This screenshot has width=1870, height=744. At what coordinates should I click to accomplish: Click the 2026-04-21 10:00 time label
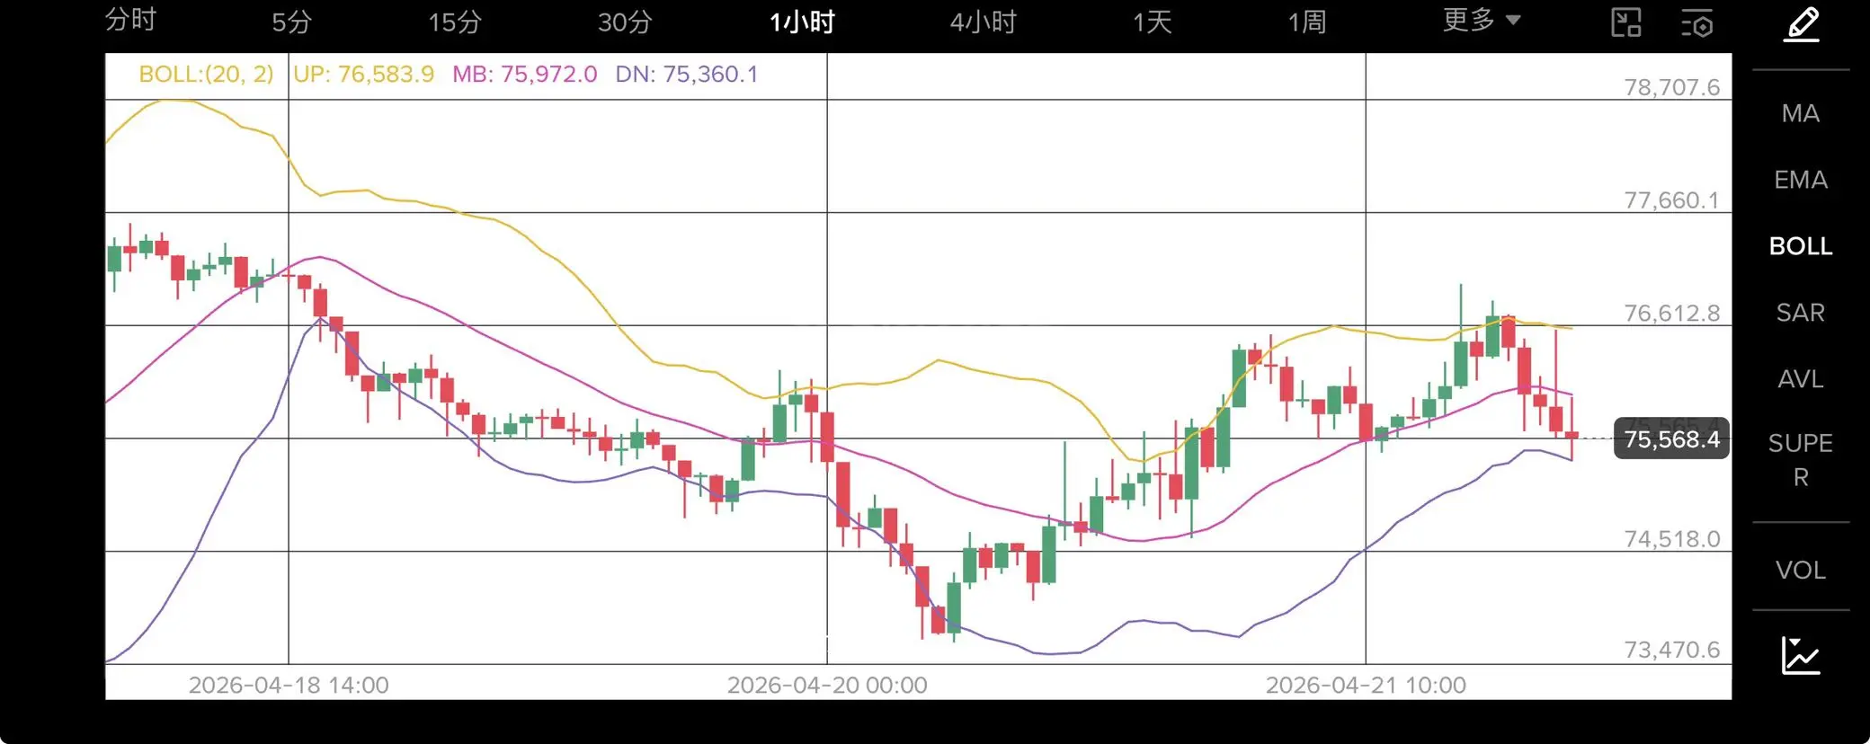coord(1366,685)
